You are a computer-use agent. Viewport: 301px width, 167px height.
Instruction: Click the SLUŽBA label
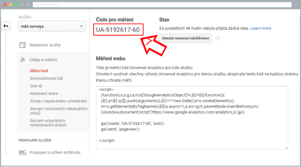(25, 17)
